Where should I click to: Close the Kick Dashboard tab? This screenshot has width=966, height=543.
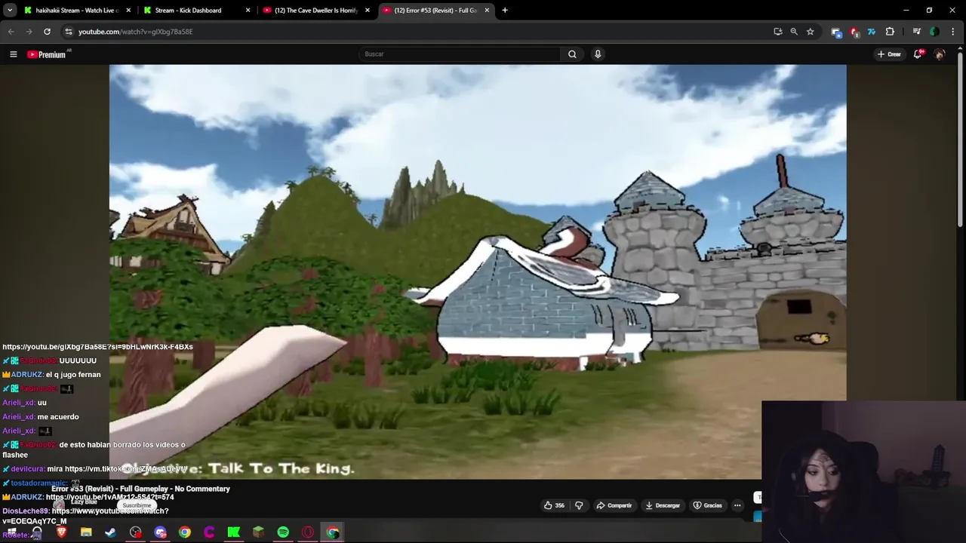click(248, 11)
